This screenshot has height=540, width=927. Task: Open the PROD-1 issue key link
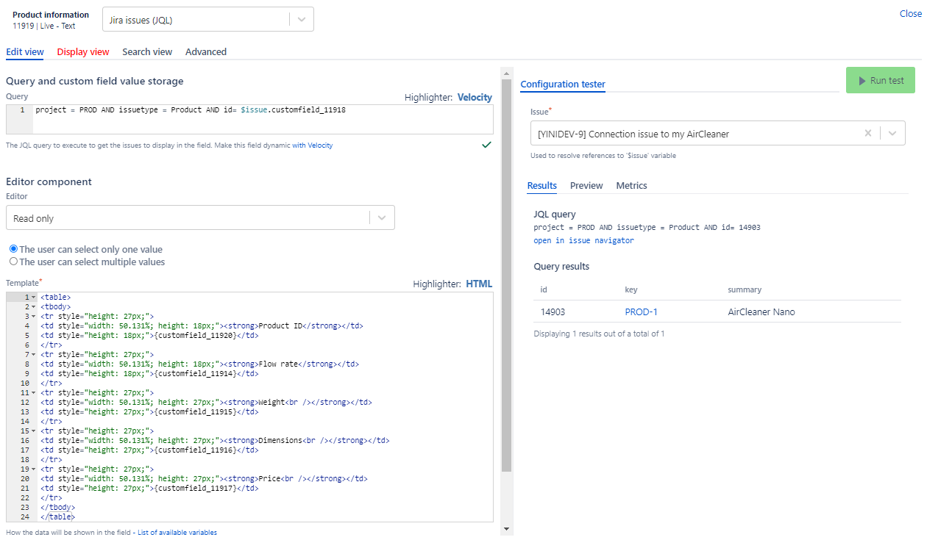(641, 312)
